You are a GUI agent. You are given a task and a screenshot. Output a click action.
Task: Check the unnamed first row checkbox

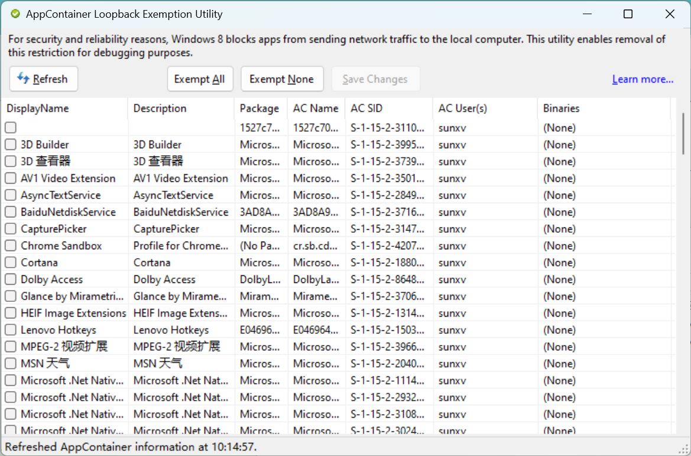point(11,128)
